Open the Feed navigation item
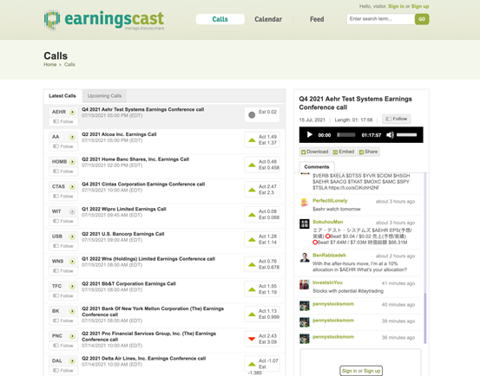 point(317,19)
